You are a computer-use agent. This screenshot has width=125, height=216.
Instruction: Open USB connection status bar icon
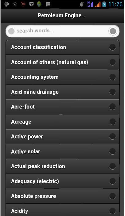(x=15, y=4)
